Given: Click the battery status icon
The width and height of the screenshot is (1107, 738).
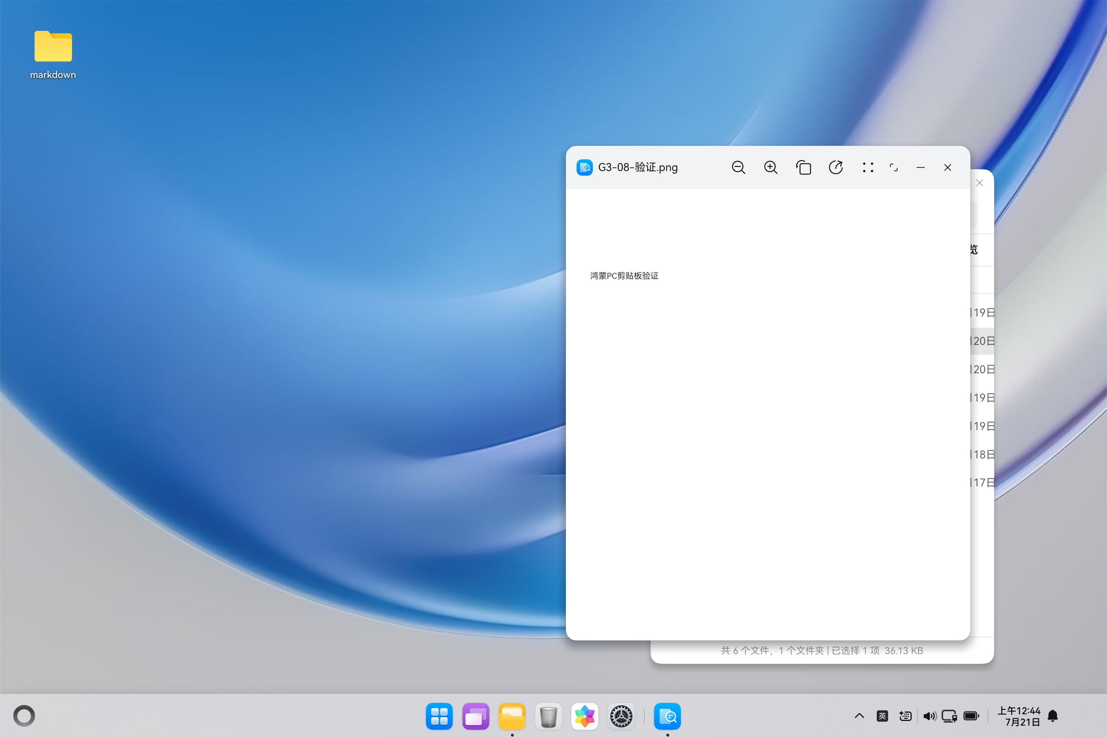Looking at the screenshot, I should pyautogui.click(x=971, y=716).
